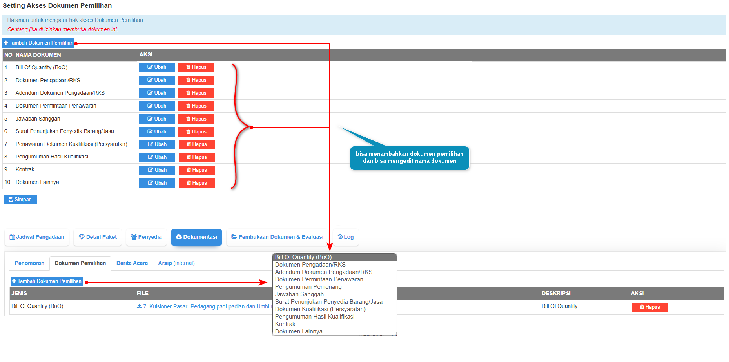Click the 'Dokumen Lainnya' name in the table
Viewport: 729px width, 362px height.
tap(37, 182)
